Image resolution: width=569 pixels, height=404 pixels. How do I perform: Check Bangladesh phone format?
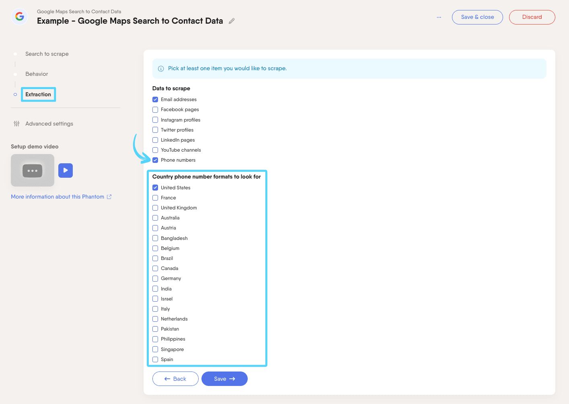click(155, 238)
